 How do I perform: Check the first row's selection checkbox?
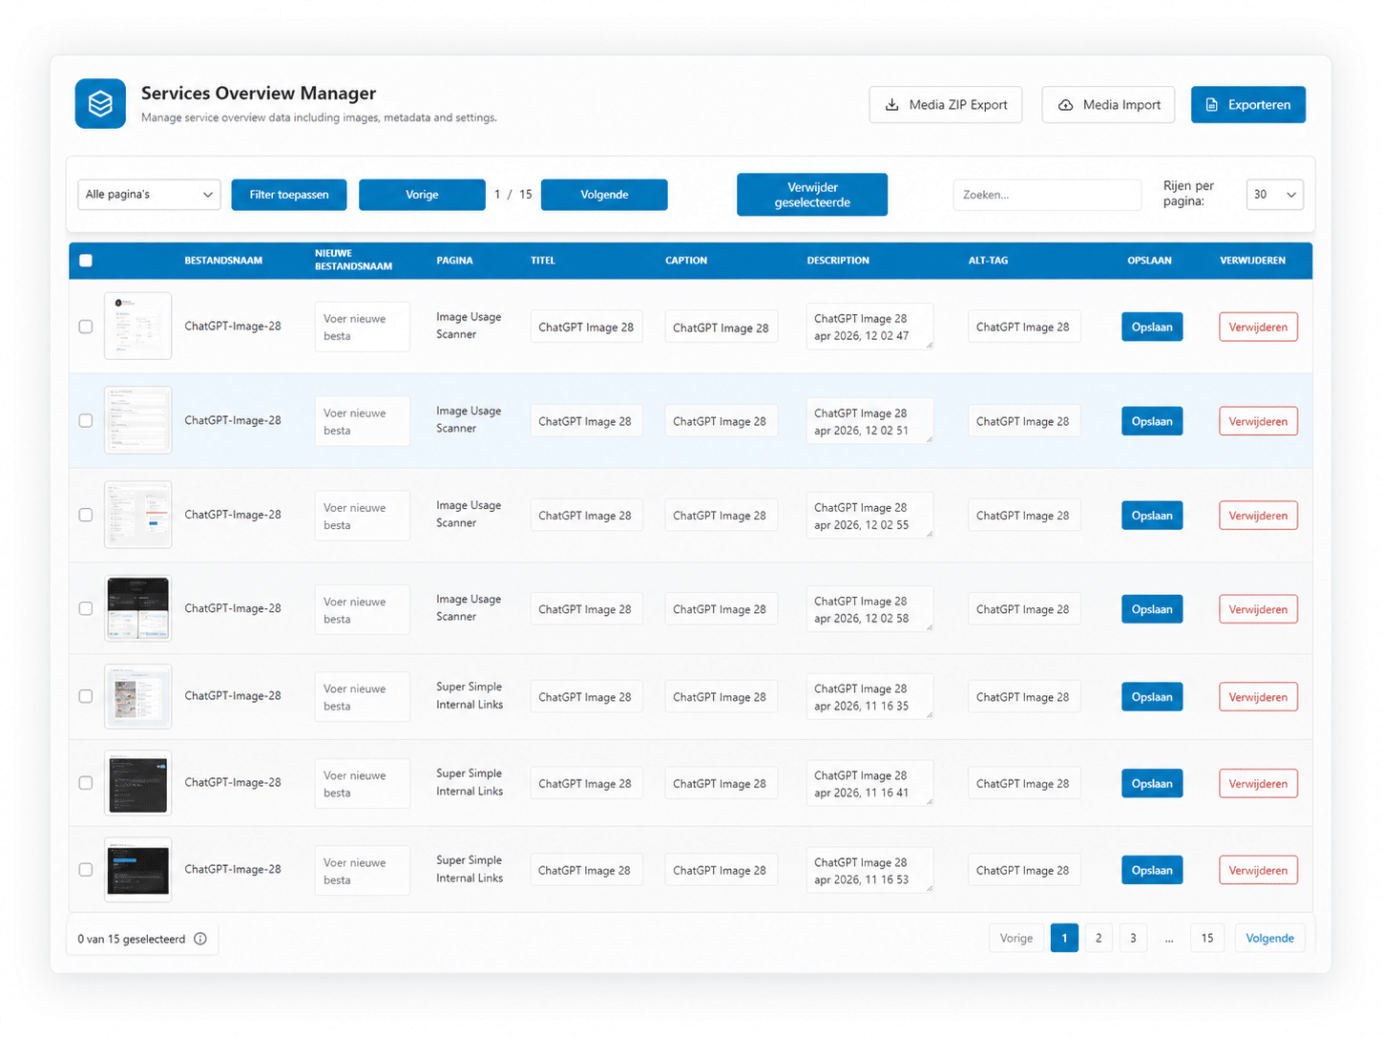pos(86,327)
